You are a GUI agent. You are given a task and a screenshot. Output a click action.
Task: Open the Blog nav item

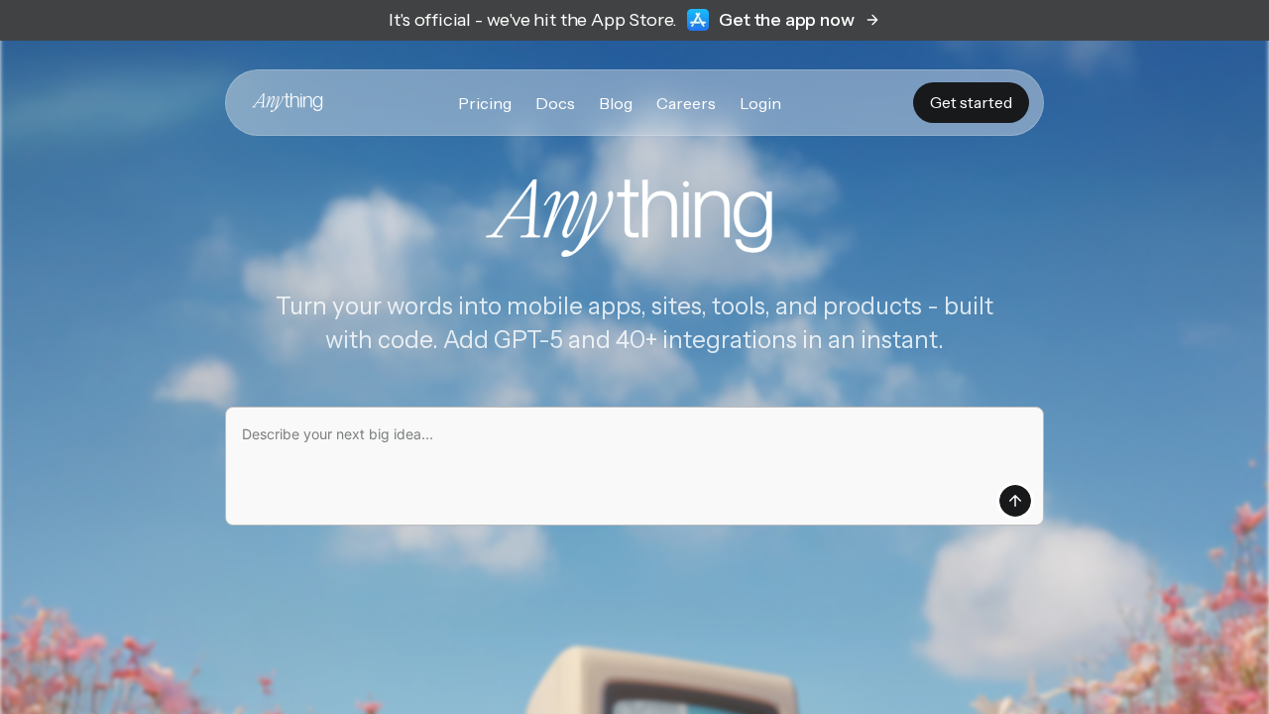pyautogui.click(x=616, y=103)
